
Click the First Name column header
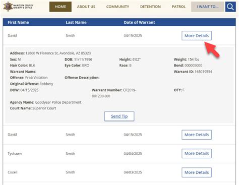(18, 22)
